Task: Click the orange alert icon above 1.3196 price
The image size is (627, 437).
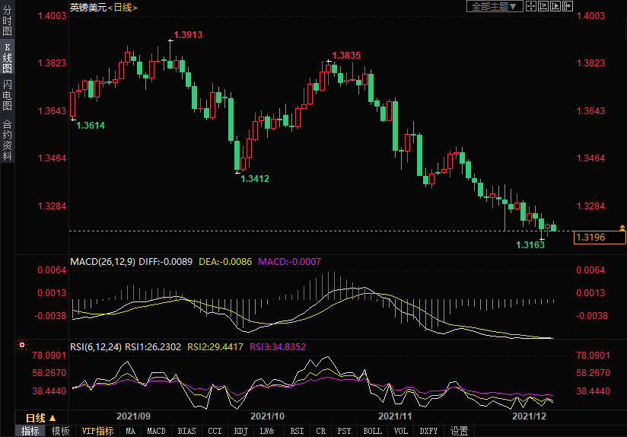Action: pyautogui.click(x=622, y=228)
